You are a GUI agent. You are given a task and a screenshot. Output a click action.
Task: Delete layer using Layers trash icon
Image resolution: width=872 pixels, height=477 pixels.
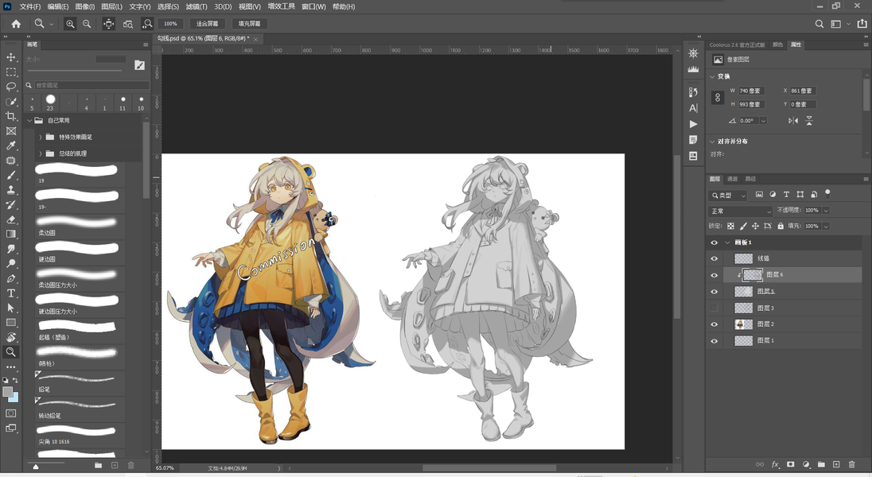click(851, 464)
